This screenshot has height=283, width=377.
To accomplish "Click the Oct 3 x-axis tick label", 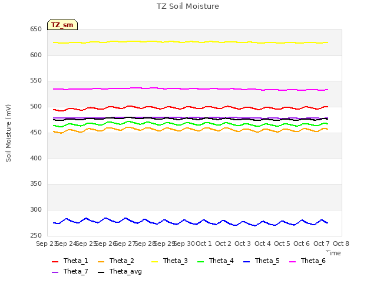I will pos(243,243).
